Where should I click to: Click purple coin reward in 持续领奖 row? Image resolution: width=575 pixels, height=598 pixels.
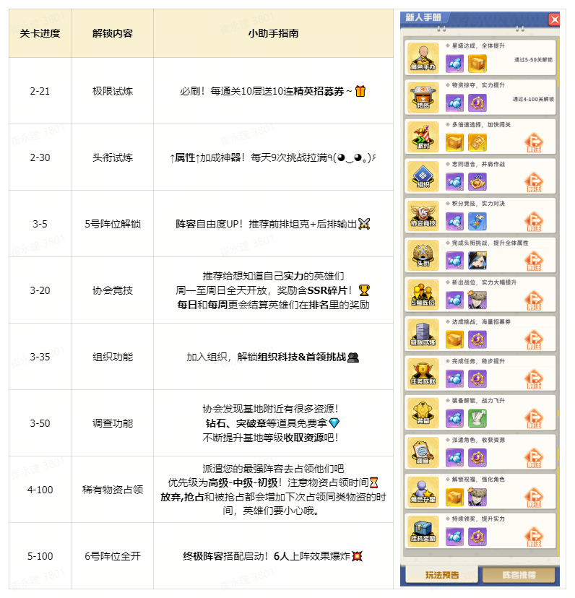click(x=477, y=537)
